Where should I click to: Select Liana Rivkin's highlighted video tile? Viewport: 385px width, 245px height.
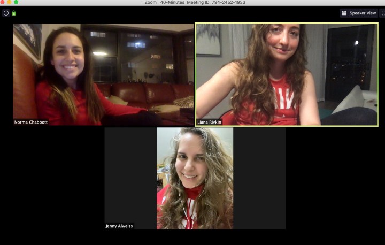tap(287, 74)
